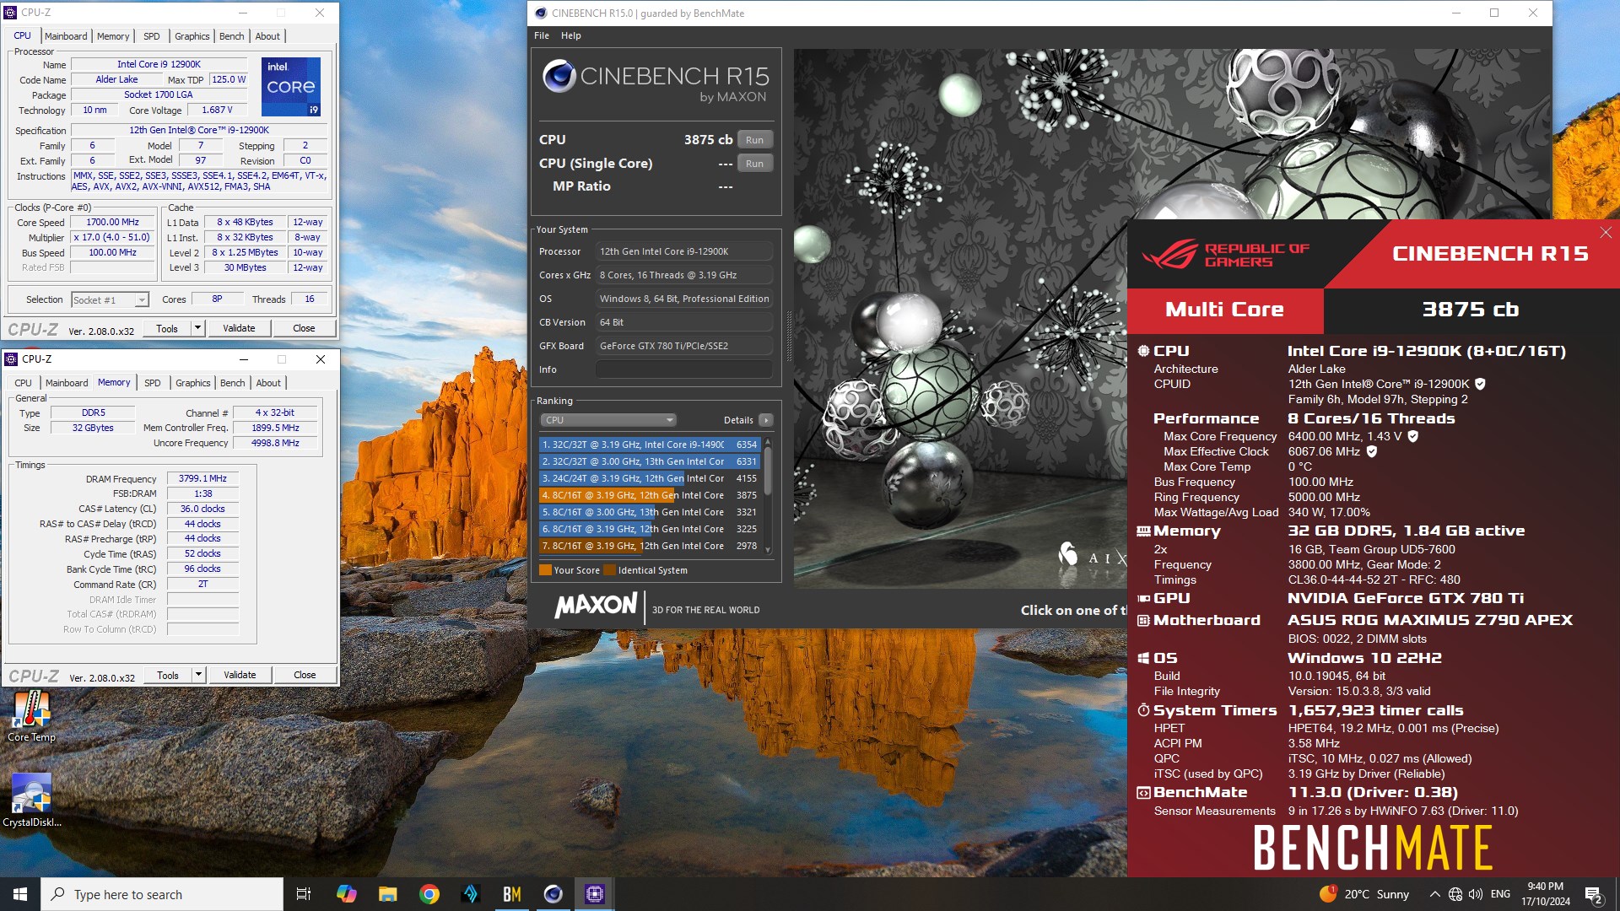Open Cinebench File menu

tap(542, 35)
